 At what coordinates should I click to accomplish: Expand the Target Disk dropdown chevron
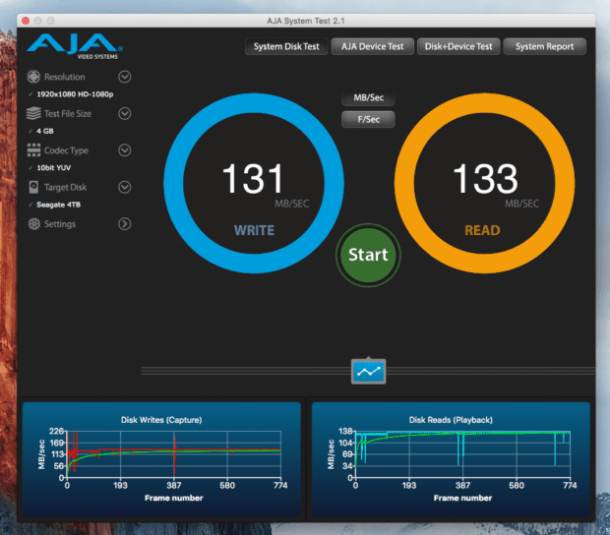tap(125, 187)
